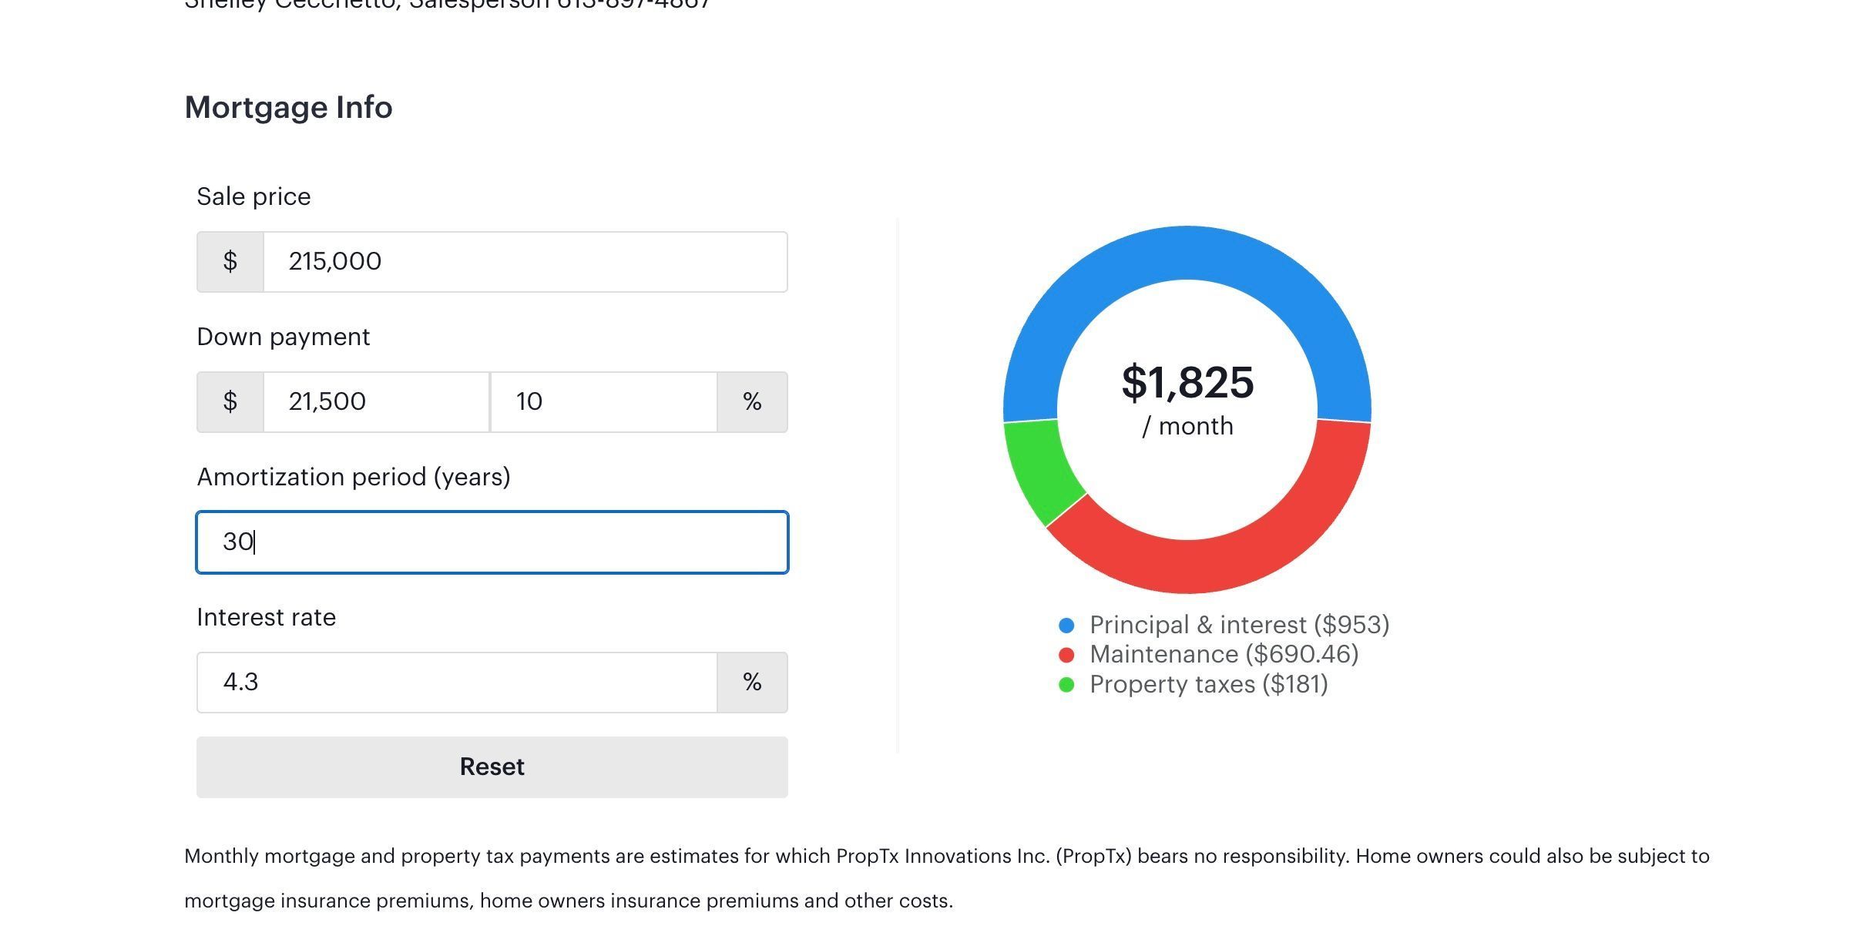This screenshot has width=1860, height=926.
Task: Click the blue donut chart segment
Action: 1187,253
